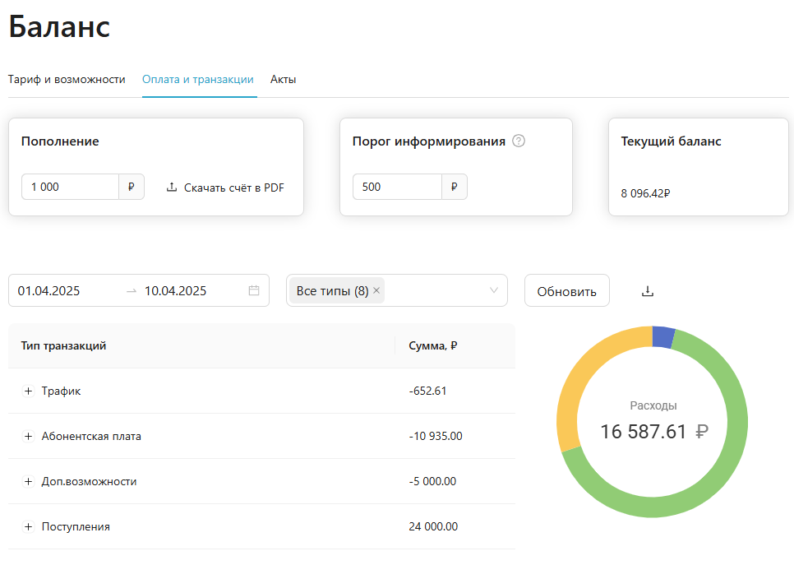Click the 500 threshold input field
The width and height of the screenshot is (794, 565).
399,187
